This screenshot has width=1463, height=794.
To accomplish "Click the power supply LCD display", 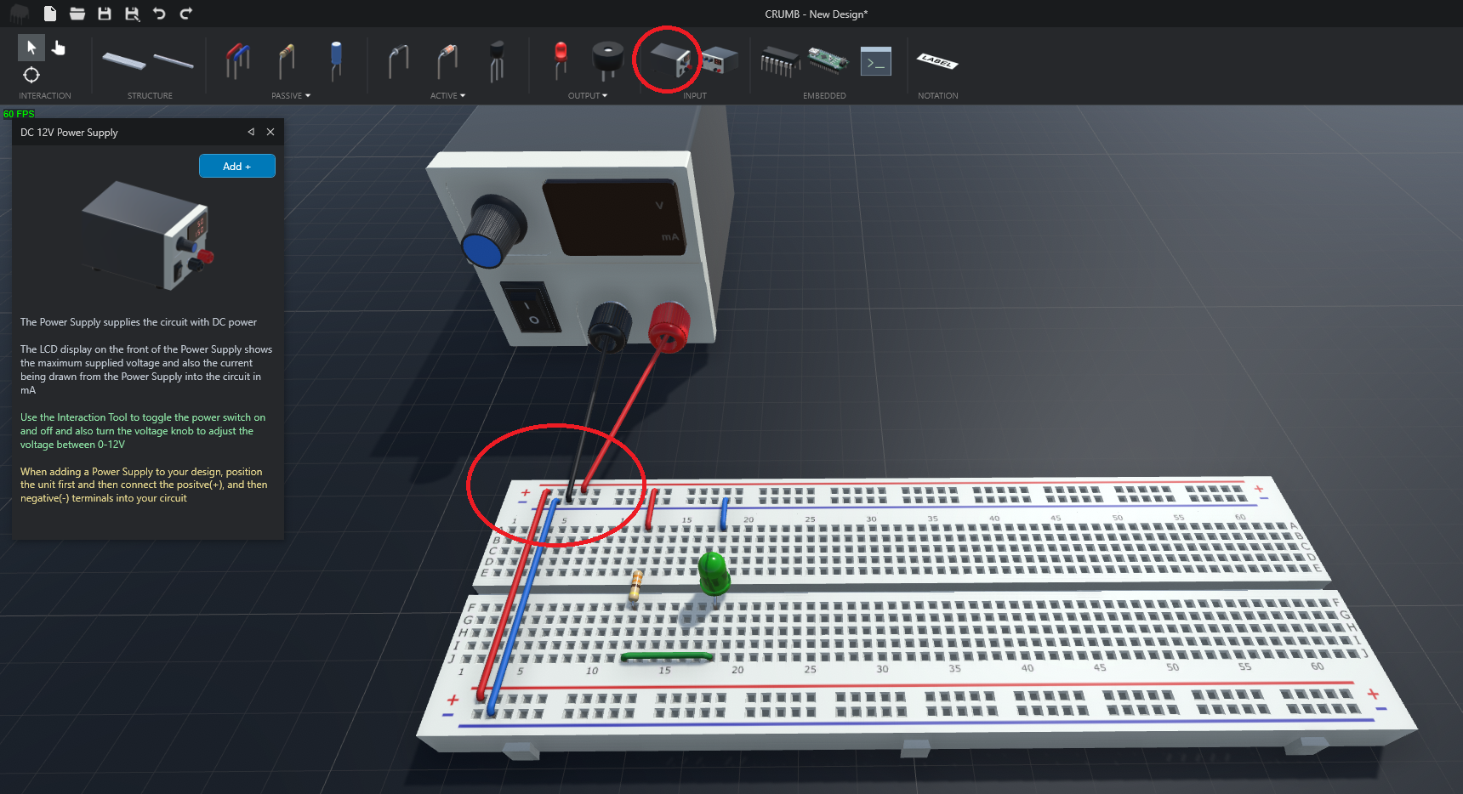I will (614, 217).
